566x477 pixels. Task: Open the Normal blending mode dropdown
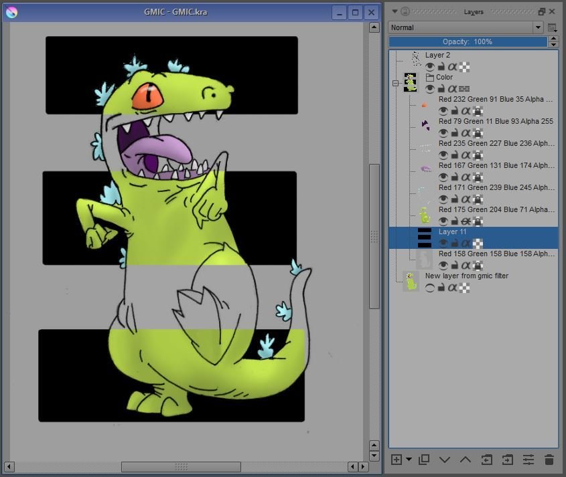point(466,27)
